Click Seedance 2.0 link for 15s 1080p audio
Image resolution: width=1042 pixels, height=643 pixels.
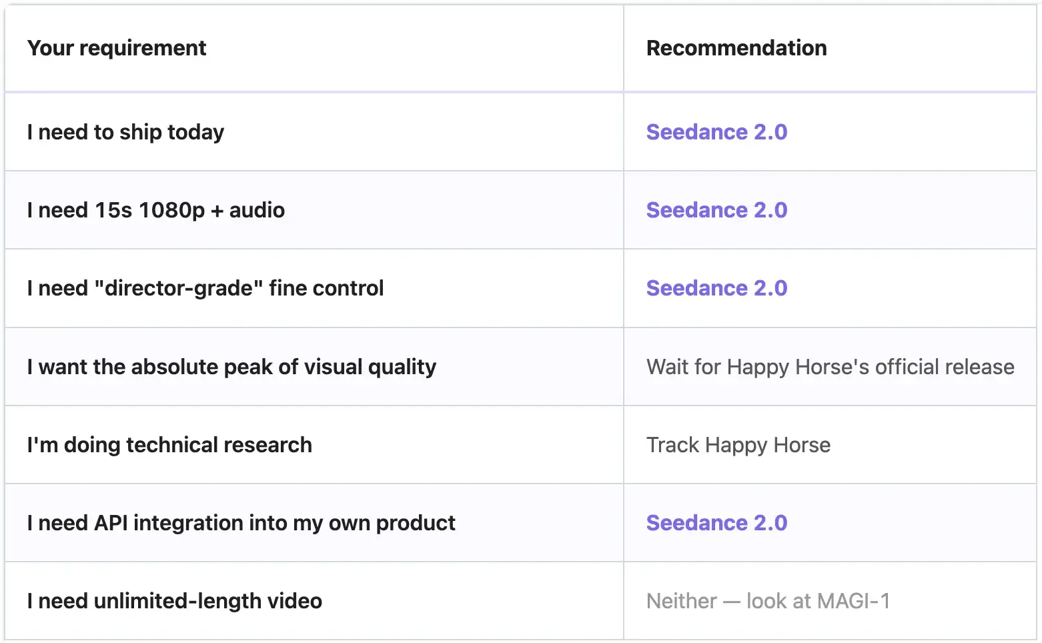716,210
